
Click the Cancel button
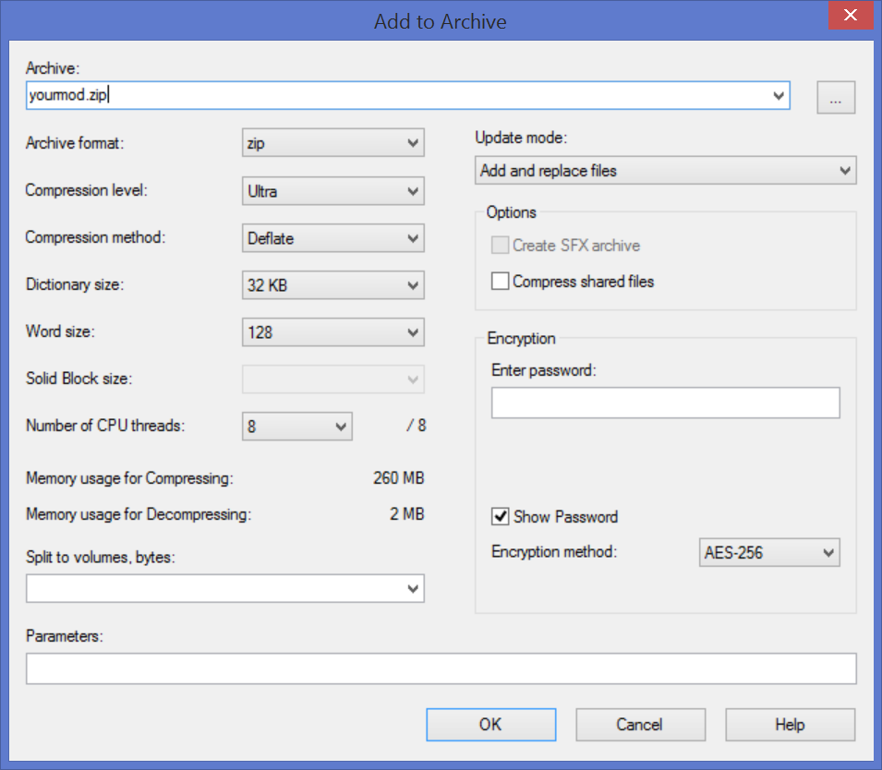(x=640, y=725)
